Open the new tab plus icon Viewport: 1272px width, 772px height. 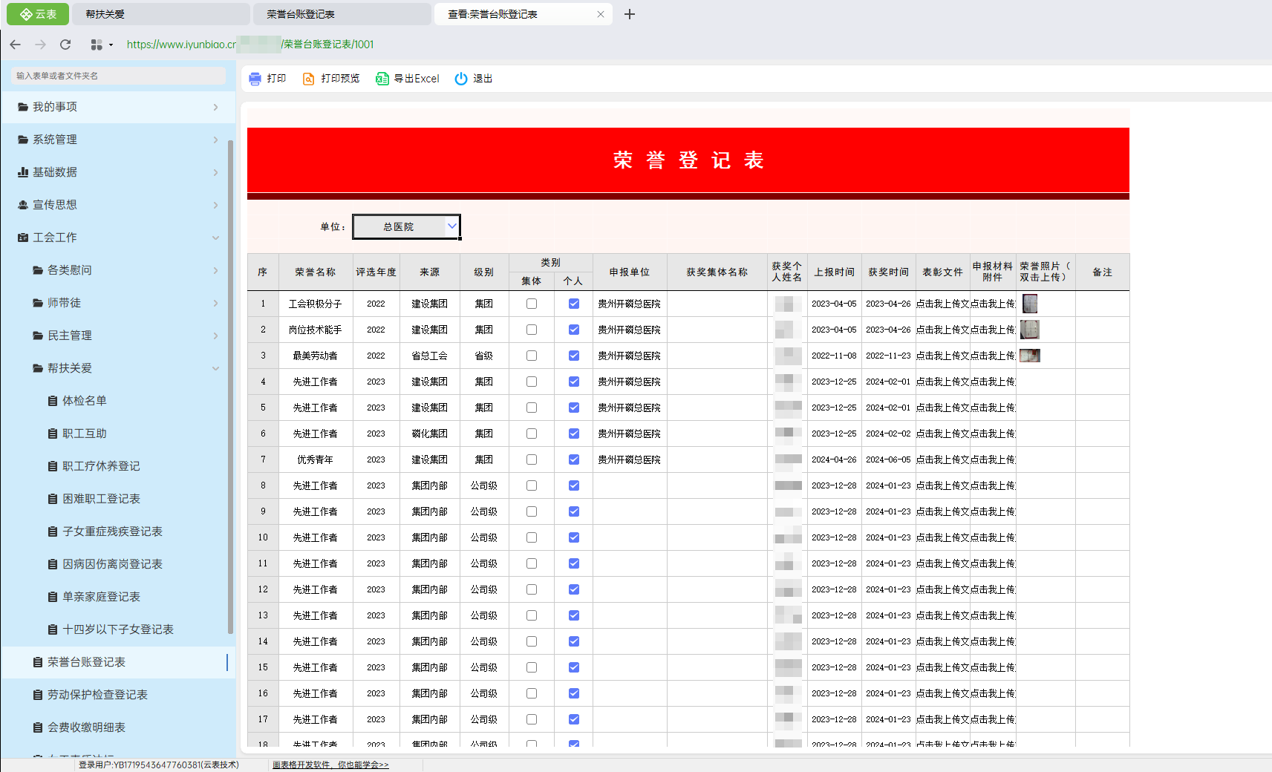pyautogui.click(x=630, y=14)
